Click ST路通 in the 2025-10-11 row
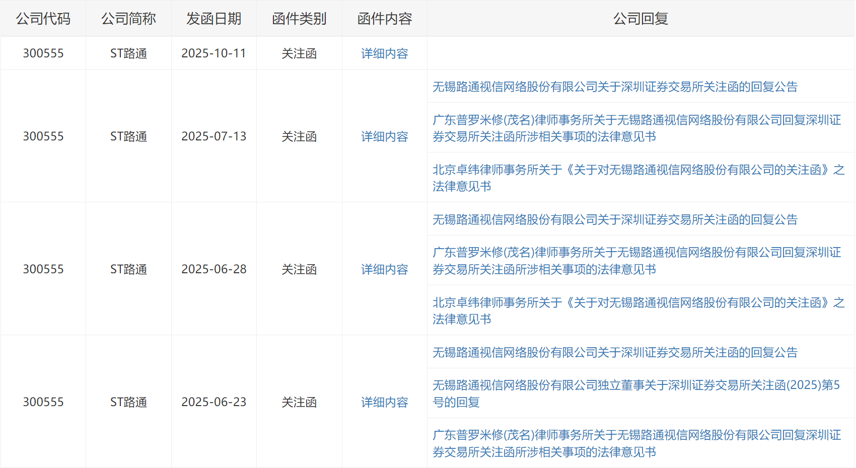This screenshot has width=856, height=468. click(128, 53)
